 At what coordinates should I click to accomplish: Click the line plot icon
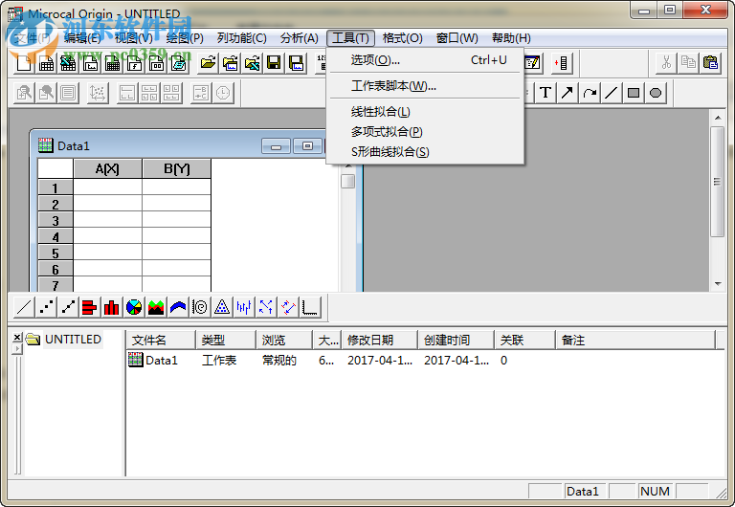point(21,307)
